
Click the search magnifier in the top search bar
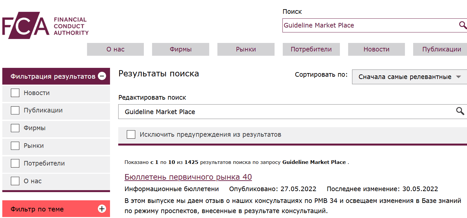[x=463, y=25]
